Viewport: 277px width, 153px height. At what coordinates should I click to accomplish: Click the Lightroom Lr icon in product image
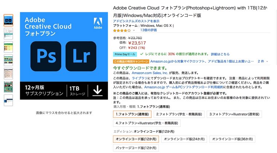pyautogui.click(x=81, y=56)
